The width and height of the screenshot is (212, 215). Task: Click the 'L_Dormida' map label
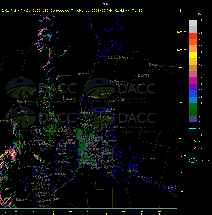145,177
